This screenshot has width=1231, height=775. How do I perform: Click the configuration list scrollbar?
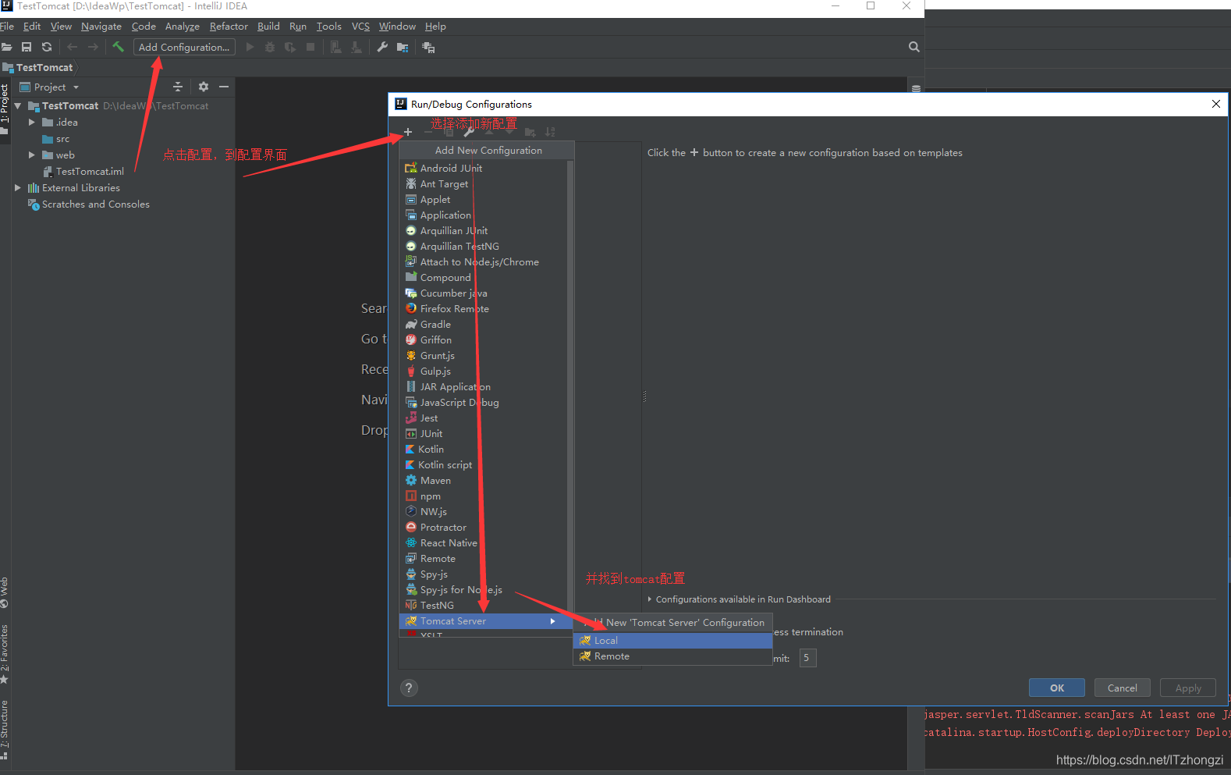[x=570, y=386]
